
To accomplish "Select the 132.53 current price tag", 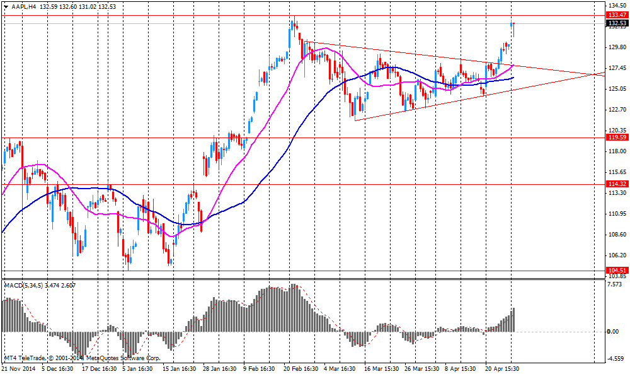I will (x=617, y=23).
